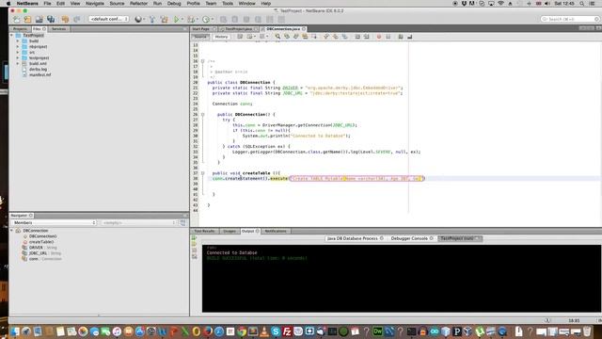The image size is (602, 339).
Task: Switch to the Usages tab
Action: pyautogui.click(x=230, y=231)
